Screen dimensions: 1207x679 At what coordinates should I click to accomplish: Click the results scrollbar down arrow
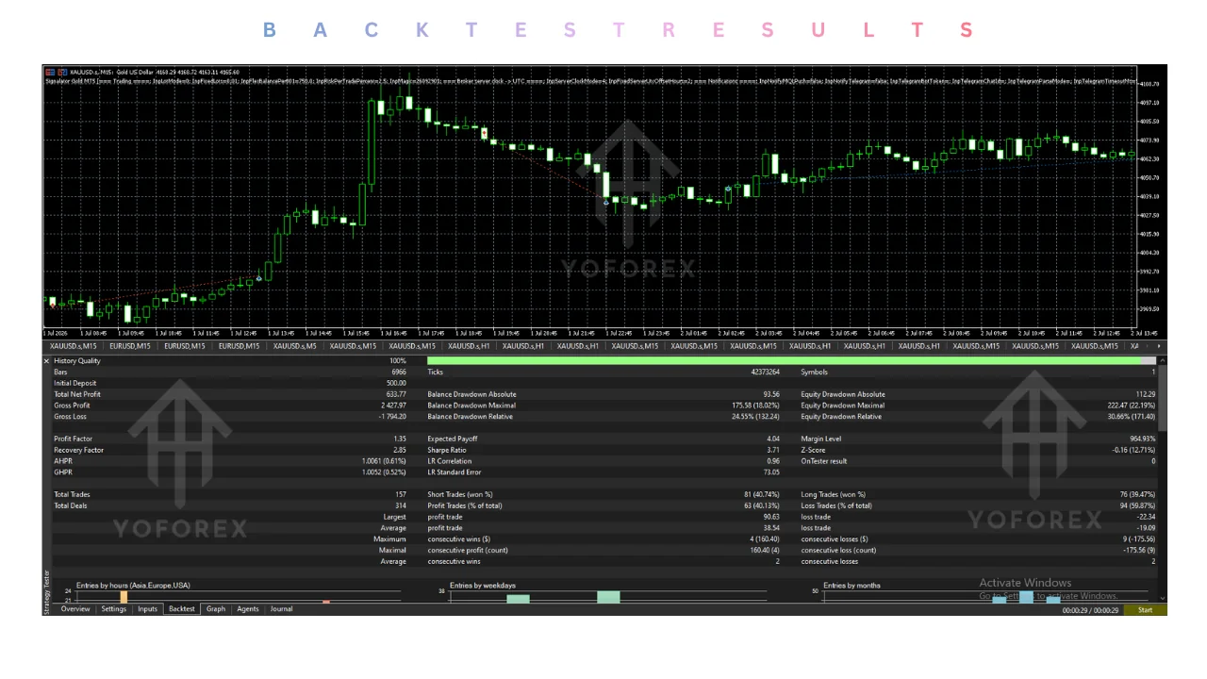click(1163, 598)
